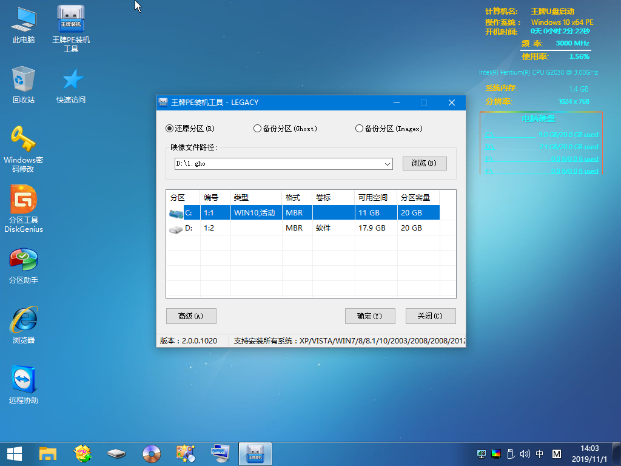This screenshot has height=466, width=621.
Task: Click the D: drive icon in partition list
Action: tap(175, 229)
